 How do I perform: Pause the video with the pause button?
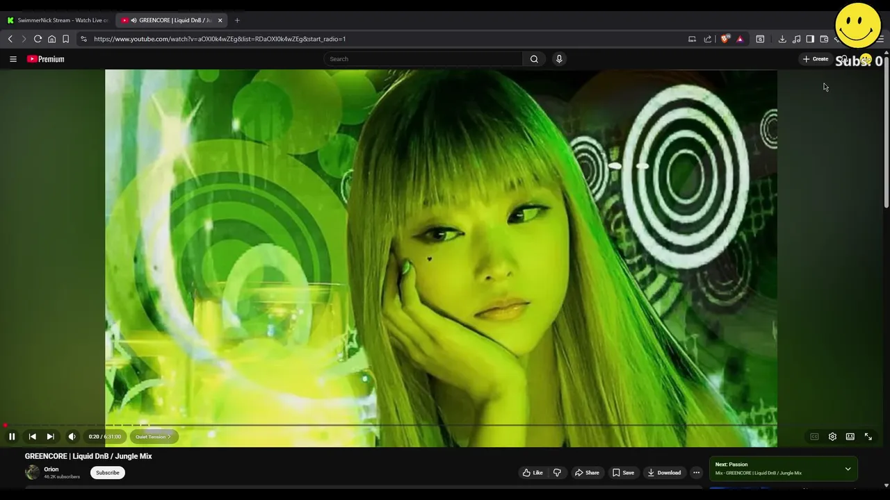point(12,437)
